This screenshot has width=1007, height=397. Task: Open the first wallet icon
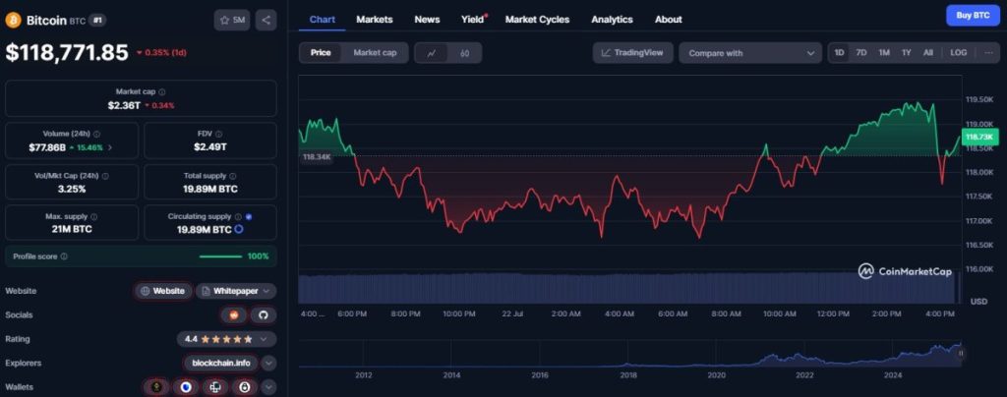tap(155, 387)
